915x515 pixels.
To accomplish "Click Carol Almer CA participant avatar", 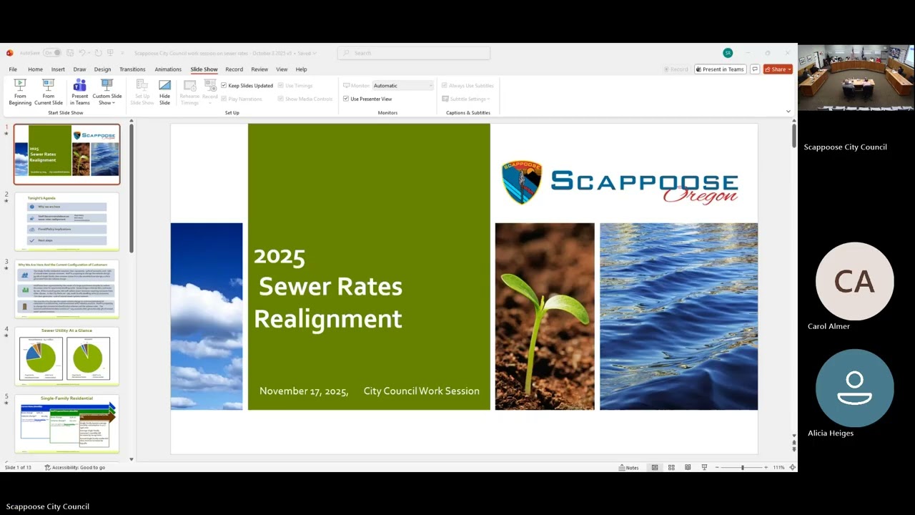I will click(854, 281).
